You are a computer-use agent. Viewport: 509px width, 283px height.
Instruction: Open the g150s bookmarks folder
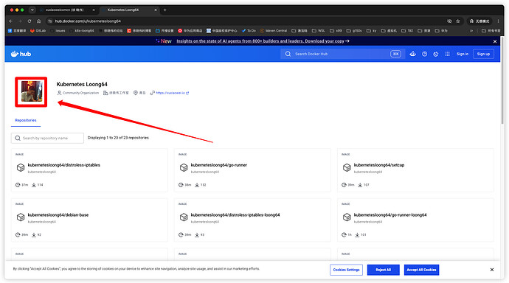coord(354,31)
